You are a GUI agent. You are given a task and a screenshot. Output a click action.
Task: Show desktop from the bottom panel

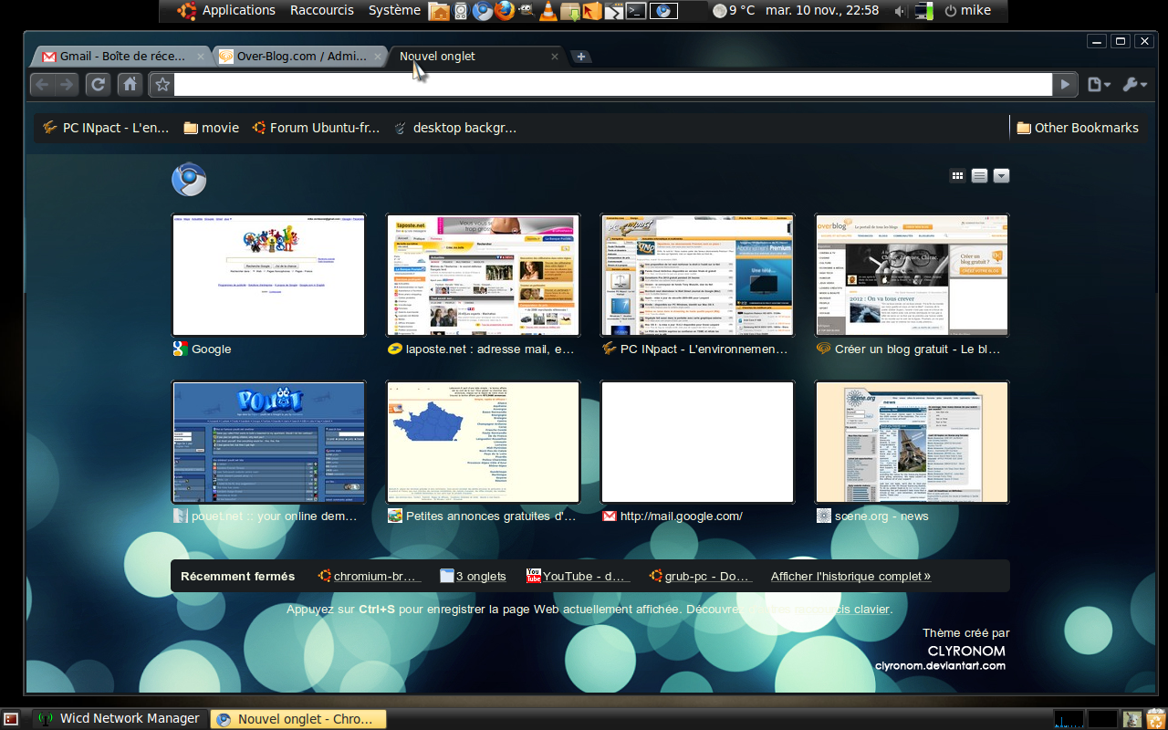(11, 719)
